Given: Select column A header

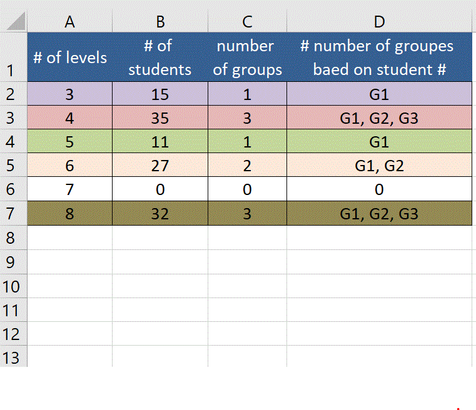Looking at the screenshot, I should (70, 21).
